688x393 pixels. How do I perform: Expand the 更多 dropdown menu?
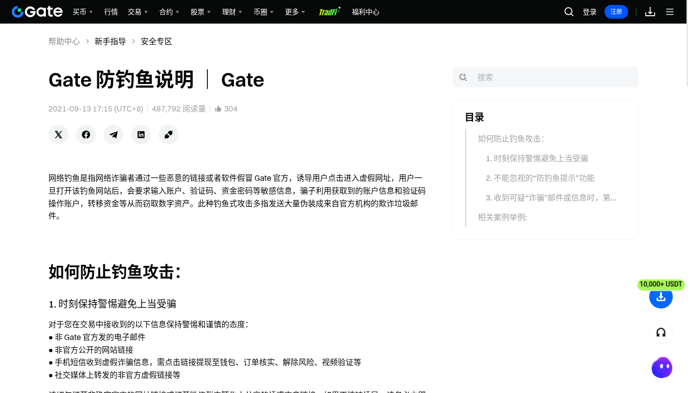pos(295,12)
